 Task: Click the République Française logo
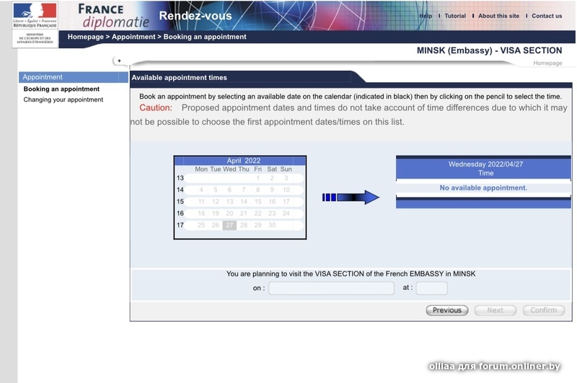tap(35, 15)
